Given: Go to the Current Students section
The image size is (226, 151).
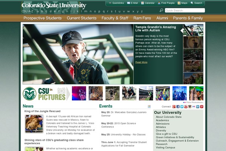Looking at the screenshot, I should [82, 18].
